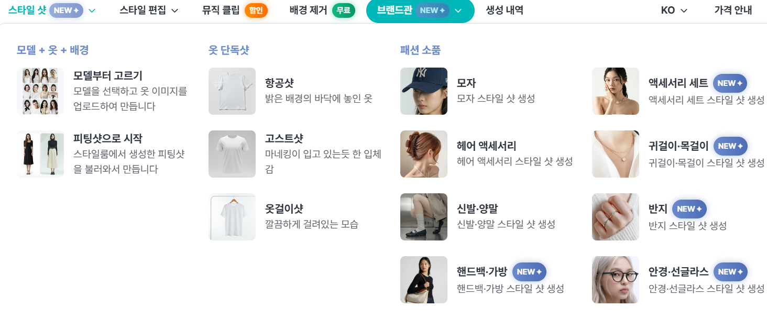Click the NEW badge beside 안경·선글라스
The image size is (767, 318).
pyautogui.click(x=730, y=272)
